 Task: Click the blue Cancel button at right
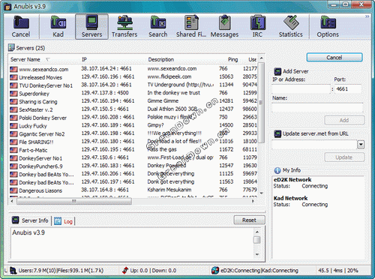(x=334, y=58)
